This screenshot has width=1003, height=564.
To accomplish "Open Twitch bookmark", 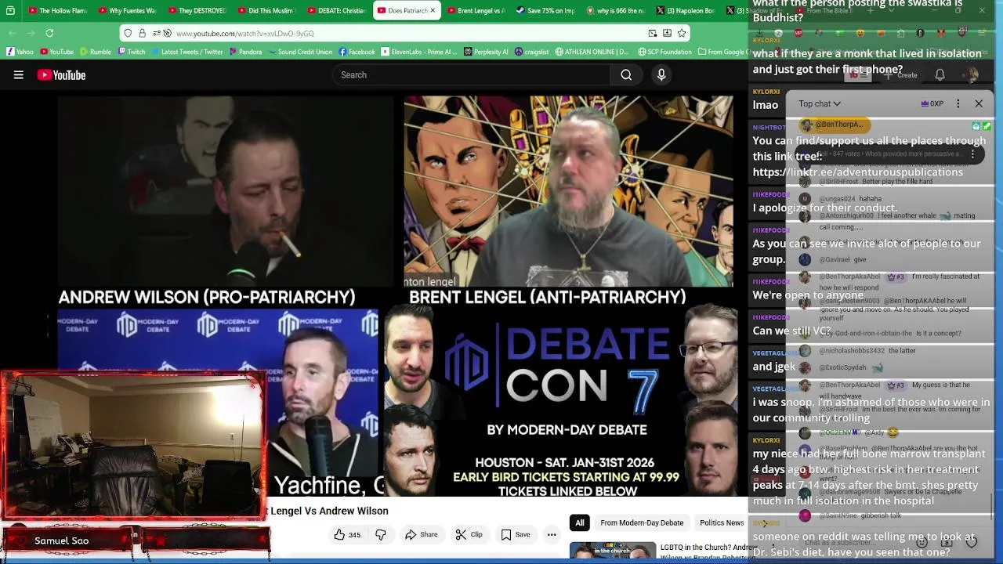I will point(131,52).
